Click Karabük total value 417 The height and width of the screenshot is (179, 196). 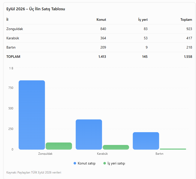pos(189,38)
